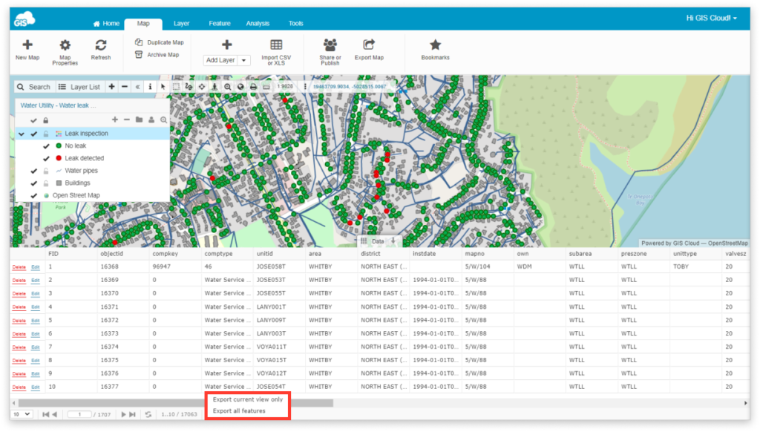Select Export current view only
This screenshot has height=432, width=760.
[x=248, y=399]
